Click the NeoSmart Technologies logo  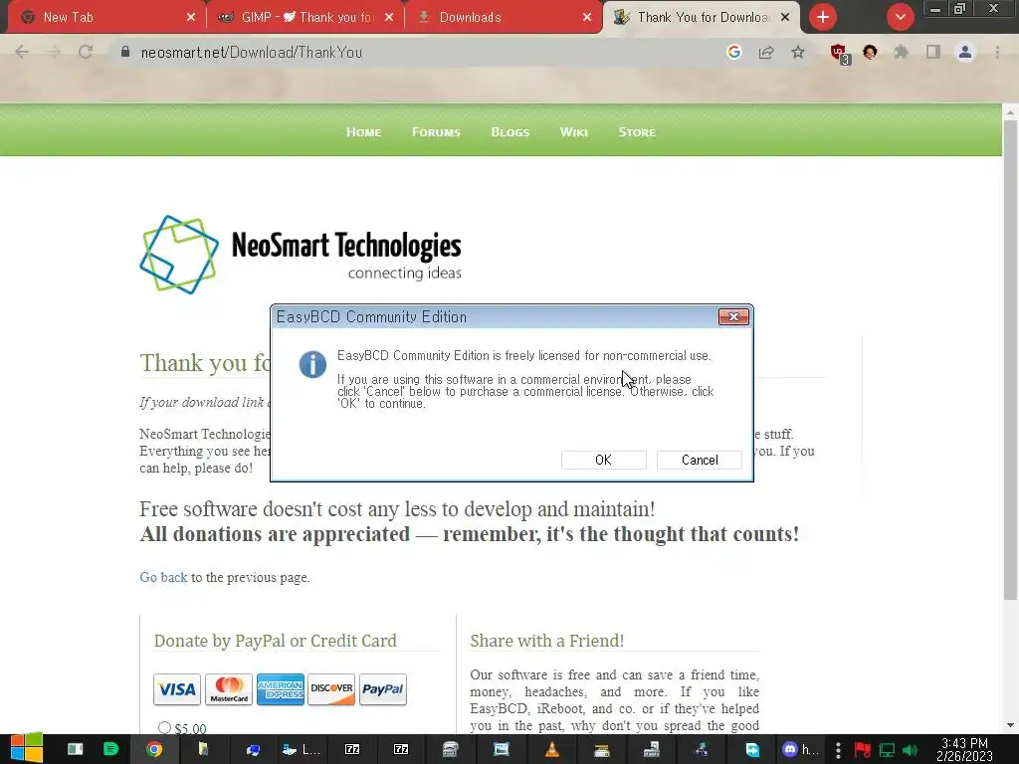pyautogui.click(x=301, y=255)
